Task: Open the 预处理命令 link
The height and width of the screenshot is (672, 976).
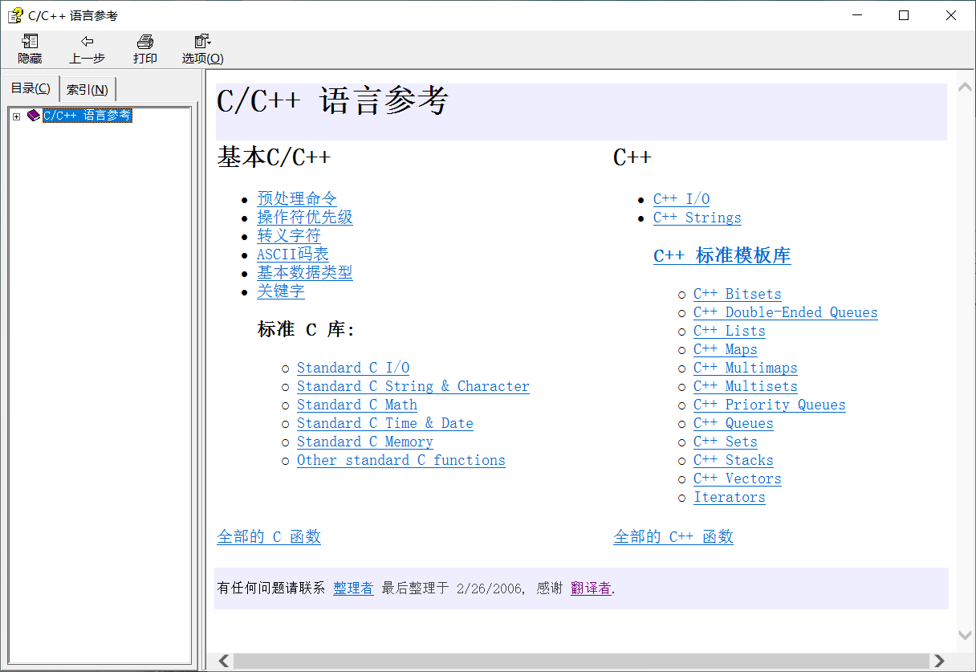Action: [296, 198]
